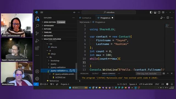Run the program with the play button
This screenshot has width=176, height=99.
(x=162, y=18)
